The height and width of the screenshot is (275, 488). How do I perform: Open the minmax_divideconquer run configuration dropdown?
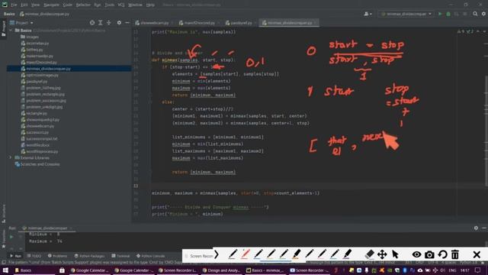click(406, 14)
